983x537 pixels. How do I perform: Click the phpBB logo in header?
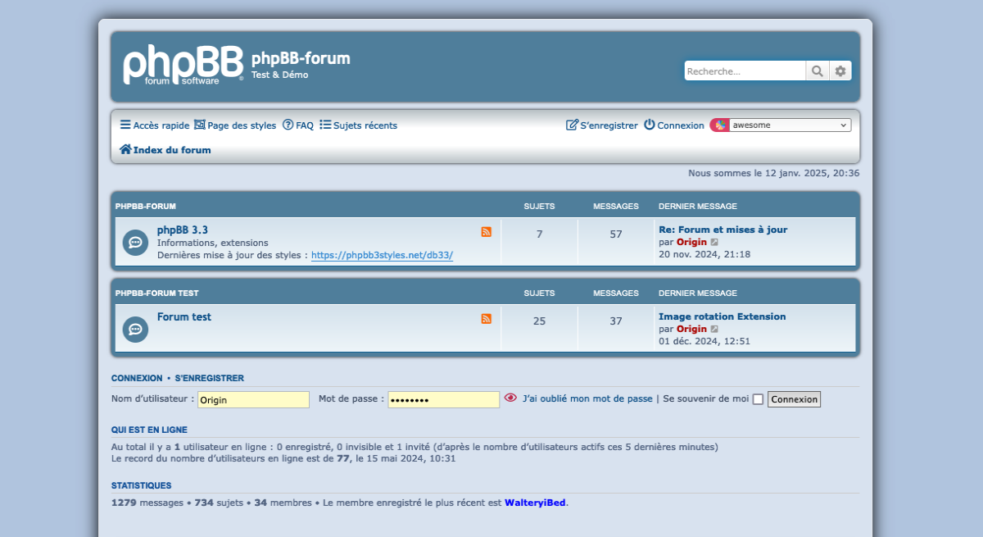183,66
